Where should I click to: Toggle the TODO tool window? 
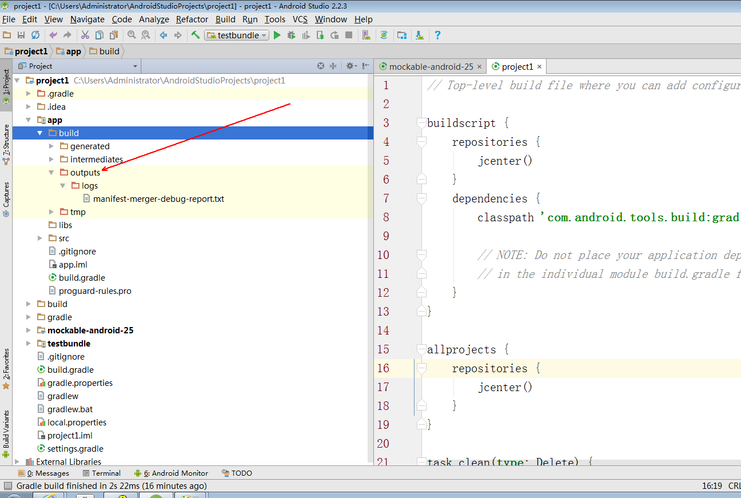(237, 473)
